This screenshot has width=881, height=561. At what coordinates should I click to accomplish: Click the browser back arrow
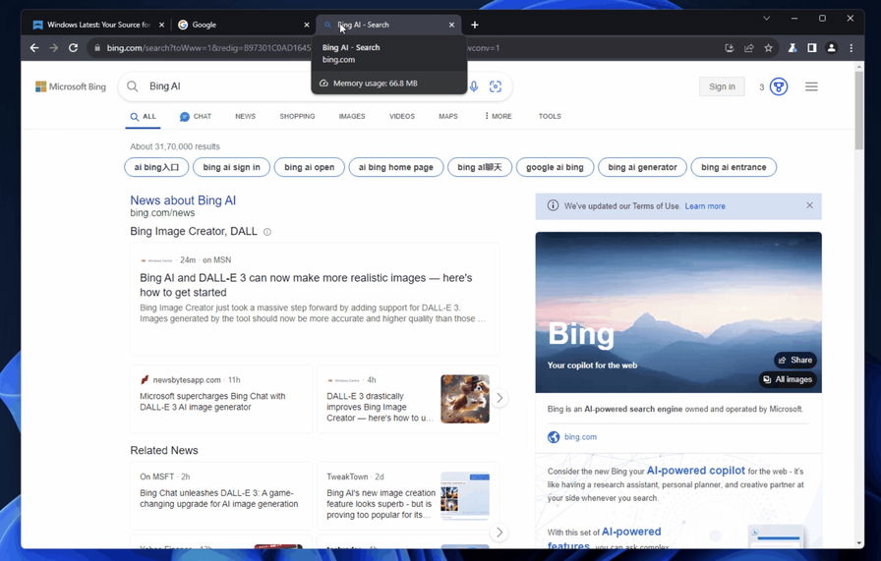[x=34, y=48]
